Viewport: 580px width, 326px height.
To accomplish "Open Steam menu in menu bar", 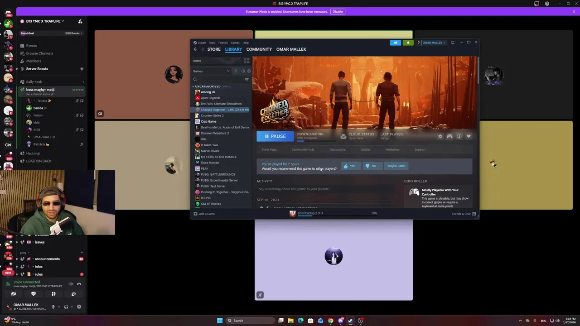I will point(200,43).
